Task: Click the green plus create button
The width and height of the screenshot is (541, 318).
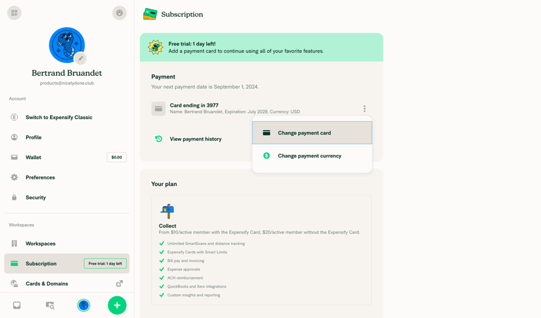Action: (117, 306)
